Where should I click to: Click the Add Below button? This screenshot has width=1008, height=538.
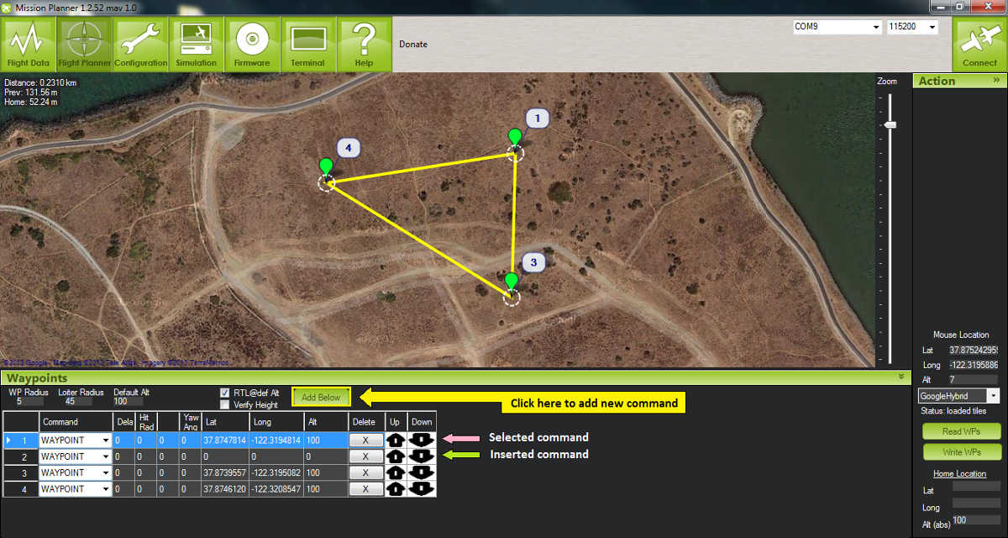[321, 397]
